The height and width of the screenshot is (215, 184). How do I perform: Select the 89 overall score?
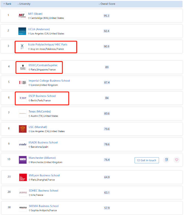pos(107,67)
